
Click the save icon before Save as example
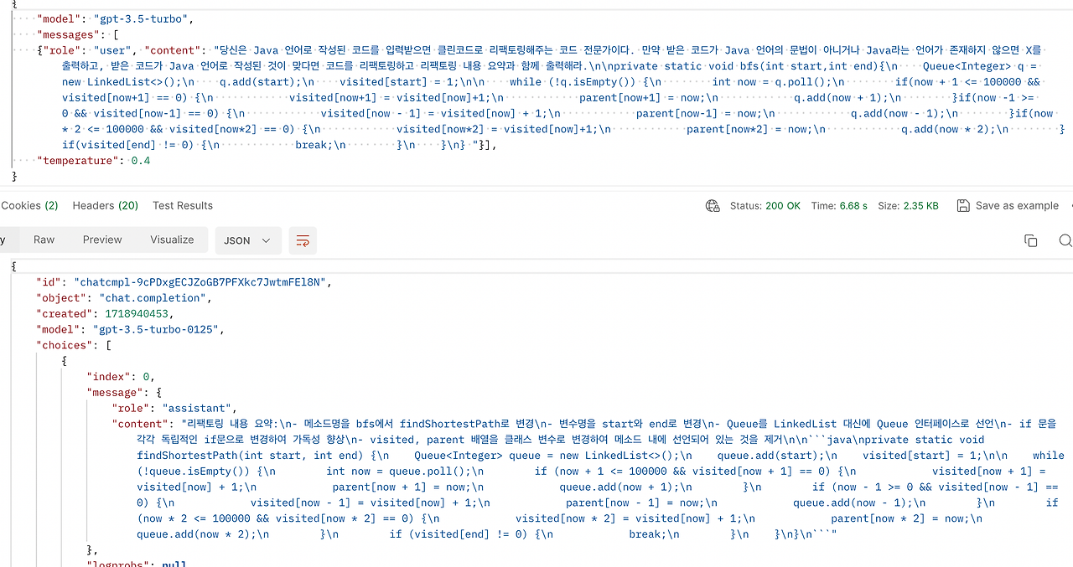coord(963,205)
